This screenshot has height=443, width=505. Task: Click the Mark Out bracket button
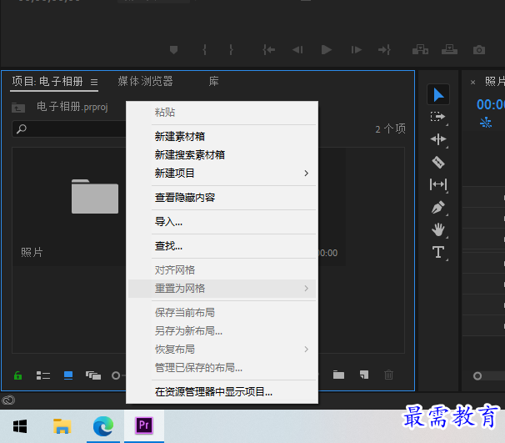[231, 50]
